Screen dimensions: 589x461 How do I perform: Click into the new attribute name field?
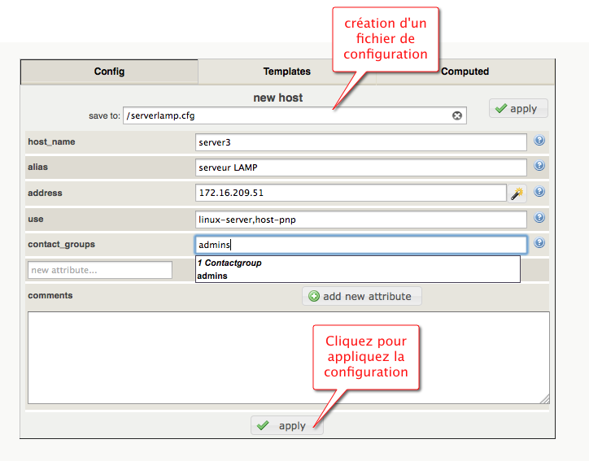click(99, 270)
